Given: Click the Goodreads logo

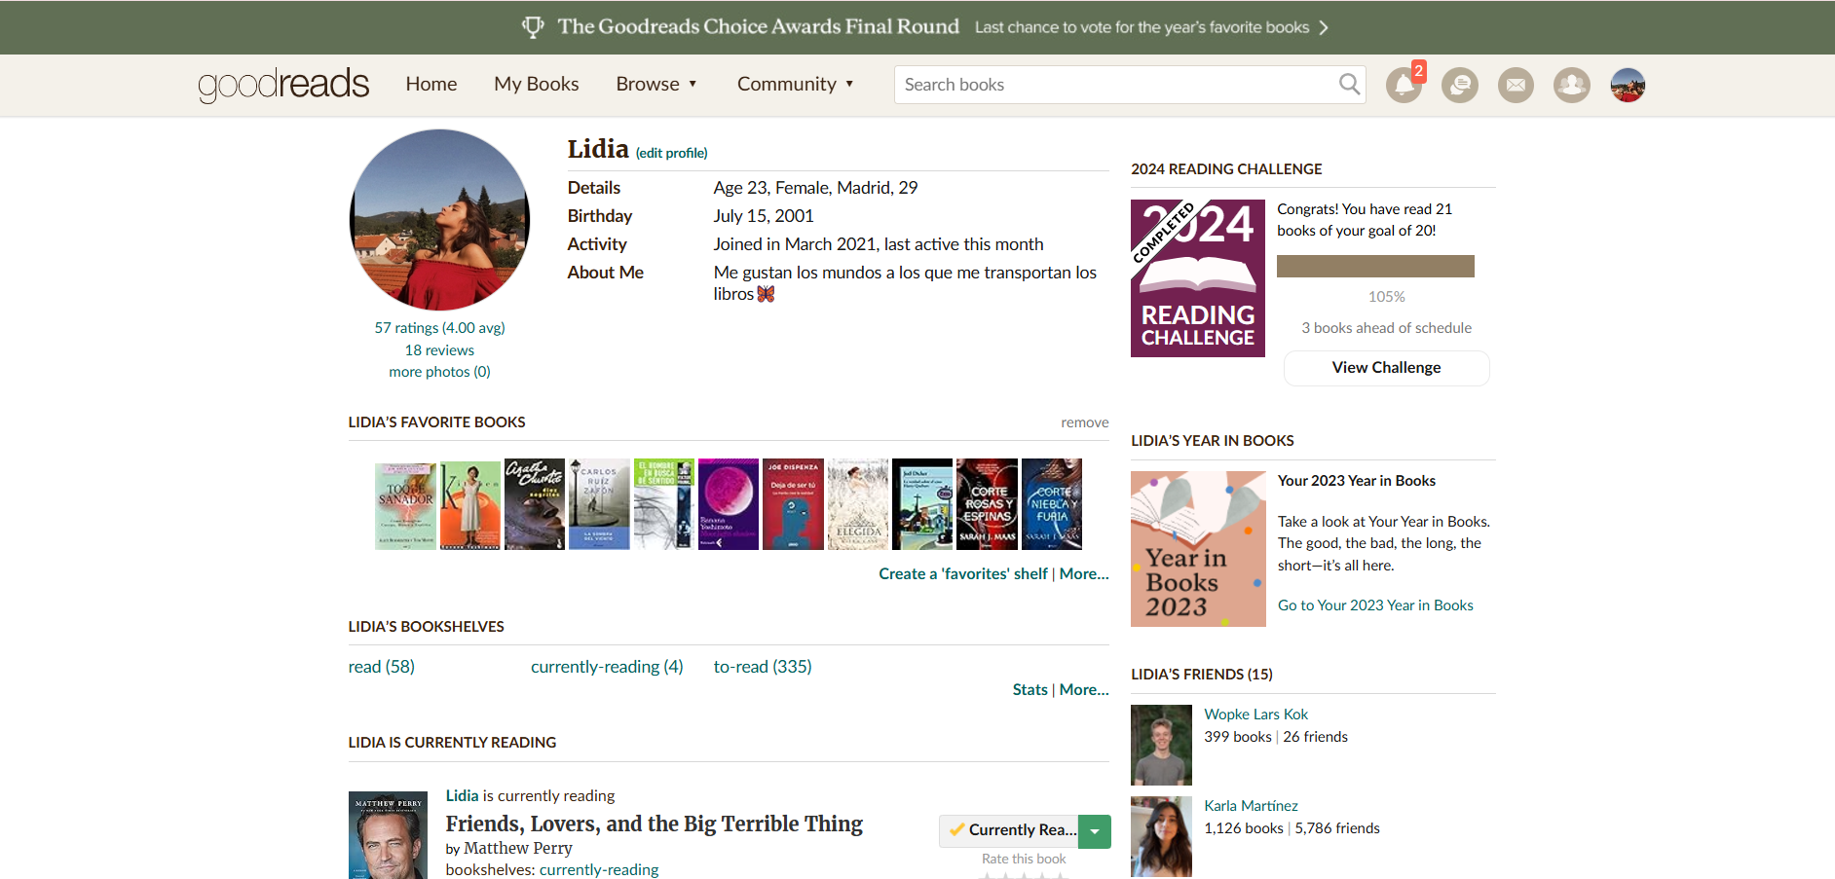Looking at the screenshot, I should [283, 85].
